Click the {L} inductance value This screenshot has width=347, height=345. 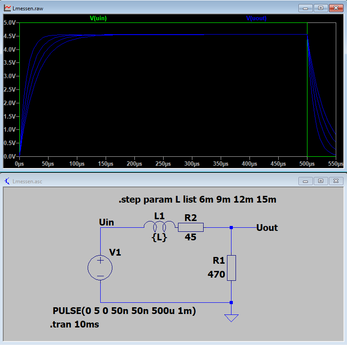[x=159, y=237]
